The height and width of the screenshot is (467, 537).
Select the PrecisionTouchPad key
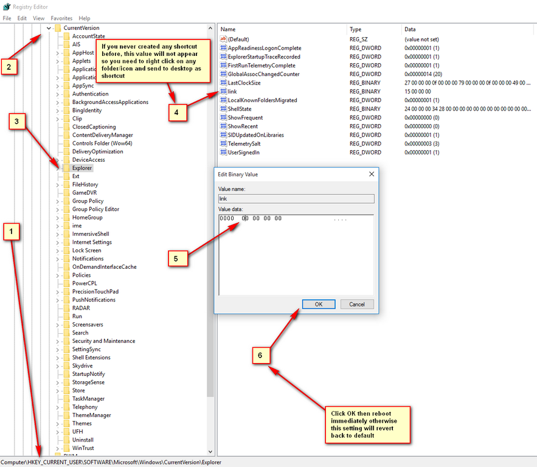[95, 292]
